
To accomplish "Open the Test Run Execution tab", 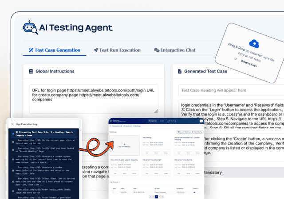I will pos(117,50).
